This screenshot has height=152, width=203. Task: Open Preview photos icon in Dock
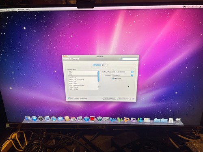point(80,119)
